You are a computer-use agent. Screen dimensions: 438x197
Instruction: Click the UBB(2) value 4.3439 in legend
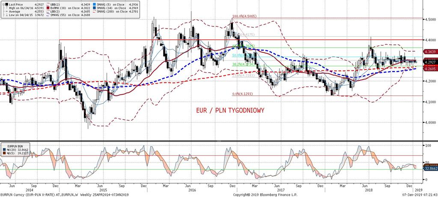pyautogui.click(x=86, y=4)
